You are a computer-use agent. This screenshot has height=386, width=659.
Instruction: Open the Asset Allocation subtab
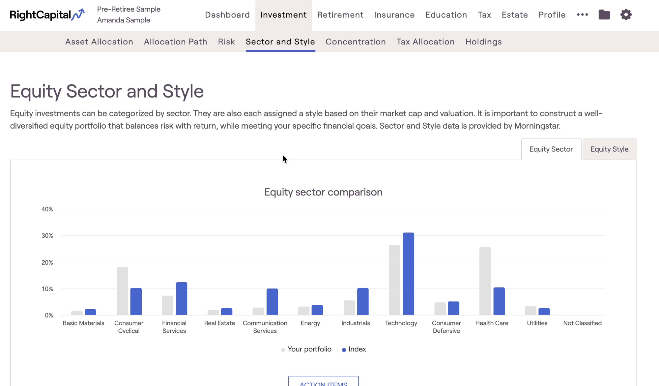click(99, 42)
